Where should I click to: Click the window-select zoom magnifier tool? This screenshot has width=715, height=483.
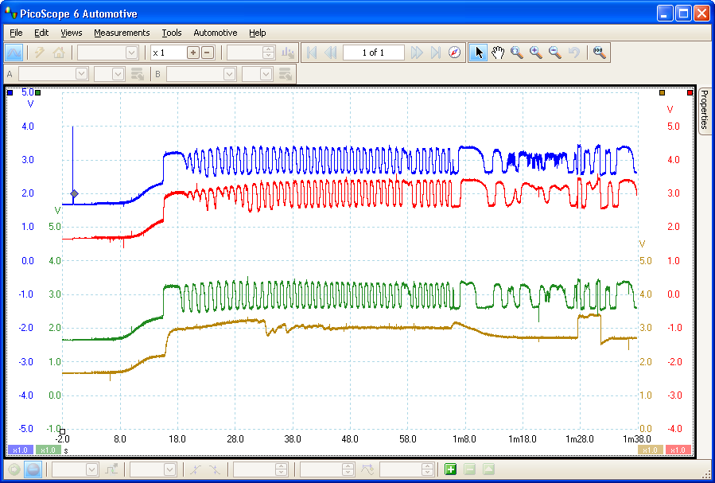(517, 53)
